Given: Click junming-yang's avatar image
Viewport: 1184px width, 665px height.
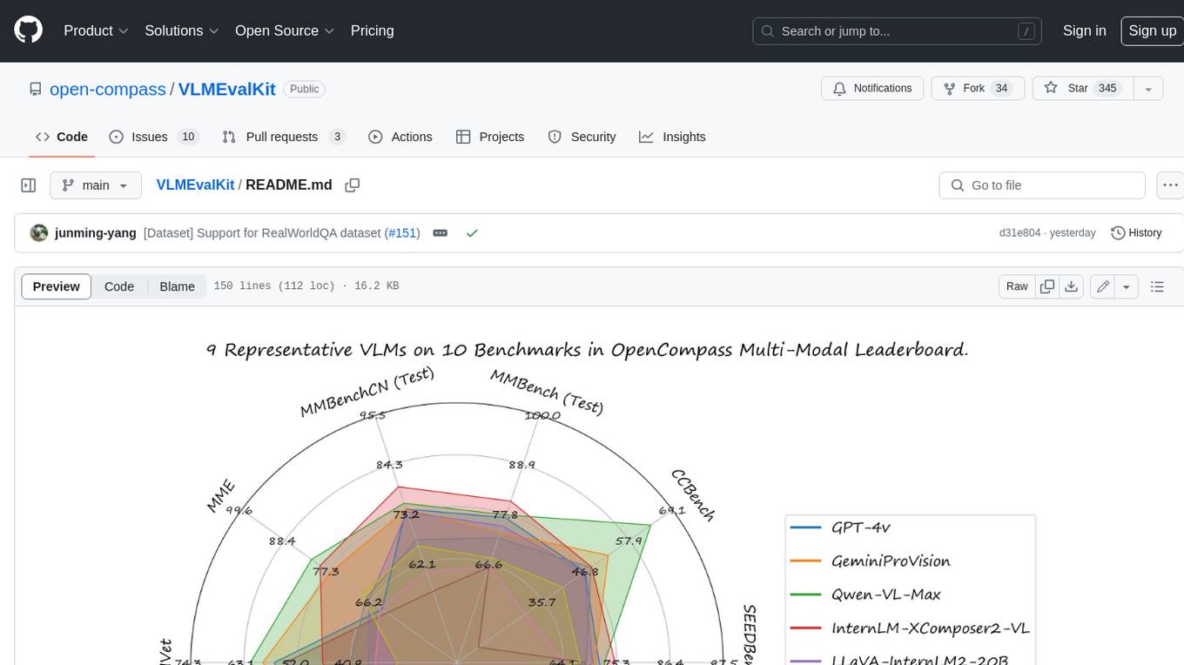Looking at the screenshot, I should pyautogui.click(x=38, y=233).
